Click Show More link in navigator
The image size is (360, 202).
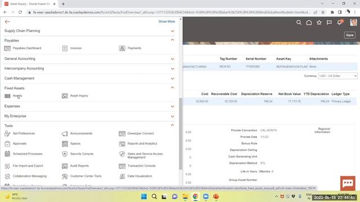[x=166, y=21]
